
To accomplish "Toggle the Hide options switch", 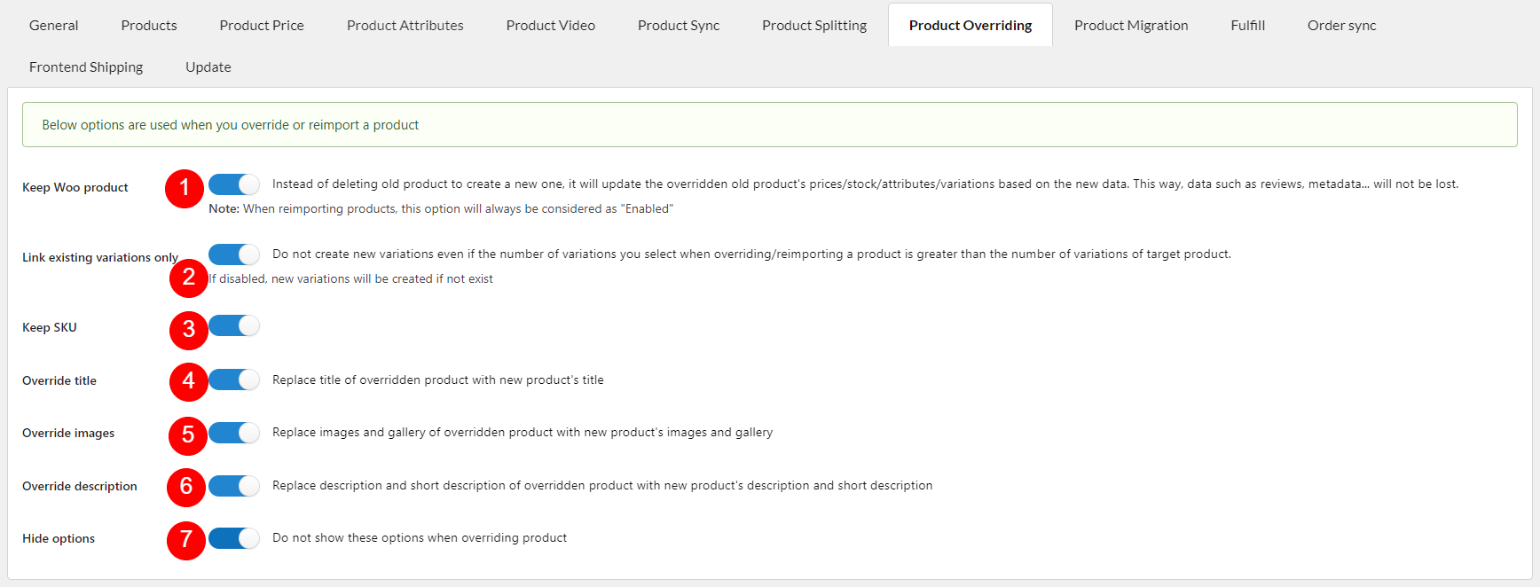I will (234, 538).
